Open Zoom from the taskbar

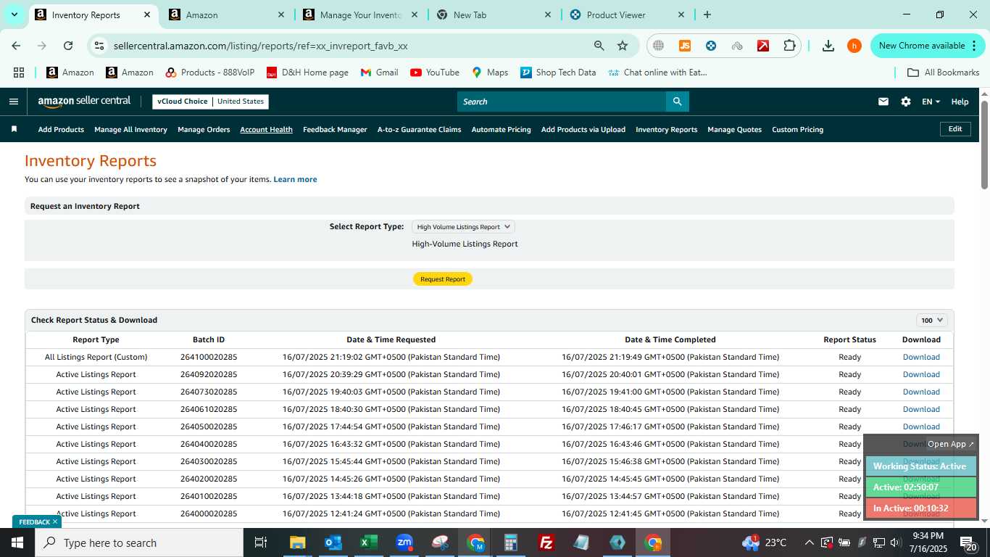point(404,542)
